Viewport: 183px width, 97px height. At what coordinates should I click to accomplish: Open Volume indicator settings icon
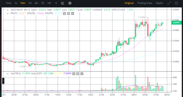pos(78,74)
